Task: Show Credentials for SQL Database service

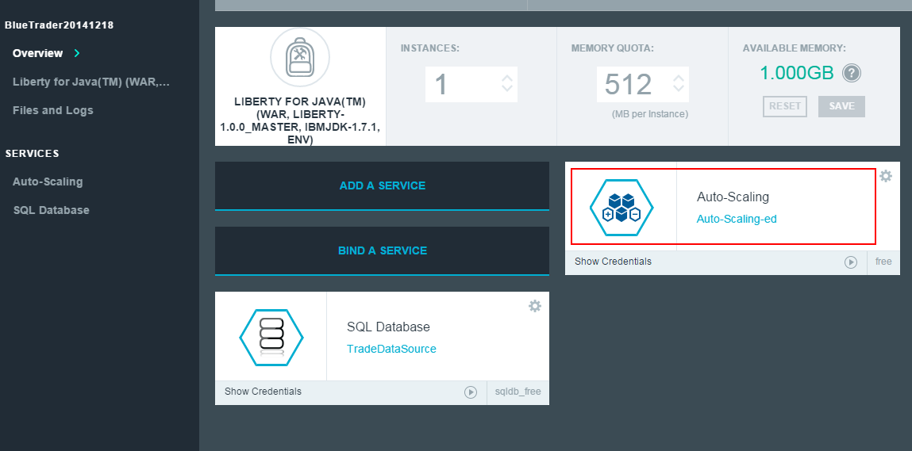Action: click(x=263, y=392)
